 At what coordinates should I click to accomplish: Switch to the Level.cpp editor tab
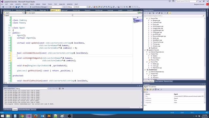[x=110, y=10]
